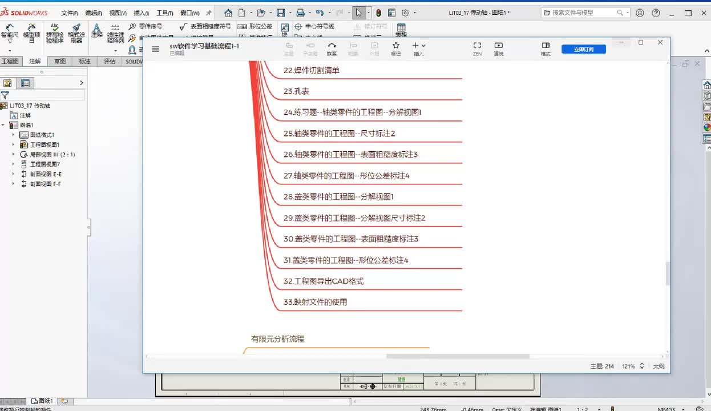The height and width of the screenshot is (411, 711).
Task: Select the 图纸1 sheet tab at the bottom
Action: [x=42, y=401]
